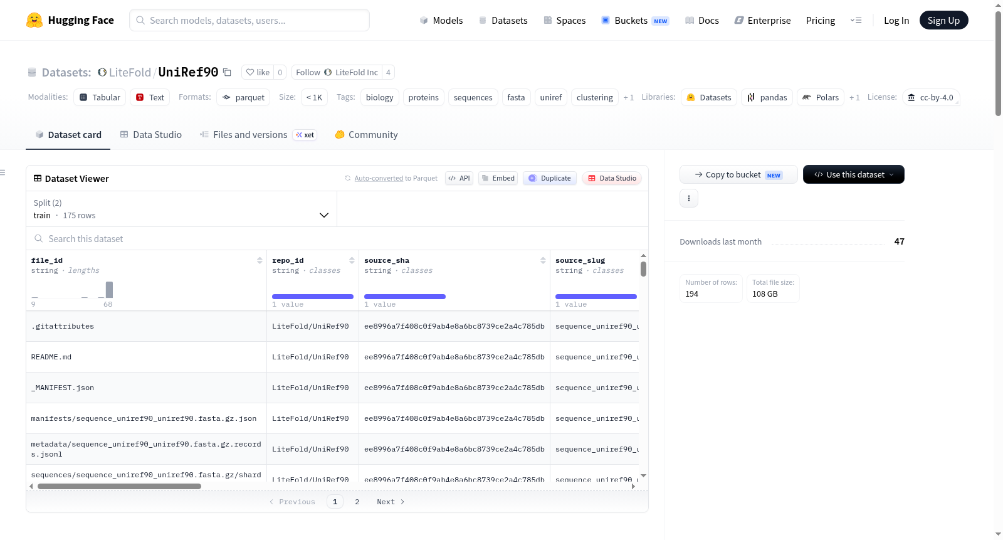Click the Search this dataset field
Image resolution: width=1003 pixels, height=540 pixels.
coord(337,238)
